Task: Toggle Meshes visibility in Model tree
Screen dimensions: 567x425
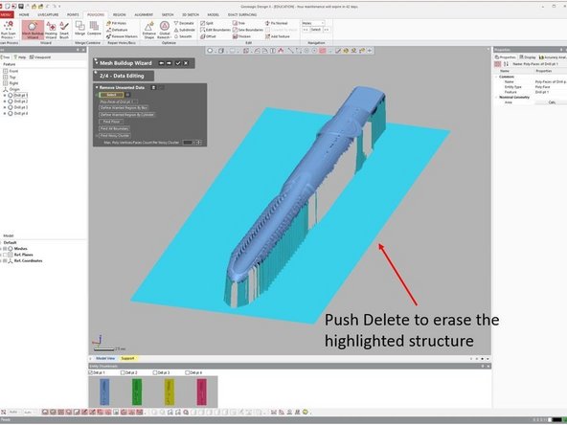Action: 5,249
